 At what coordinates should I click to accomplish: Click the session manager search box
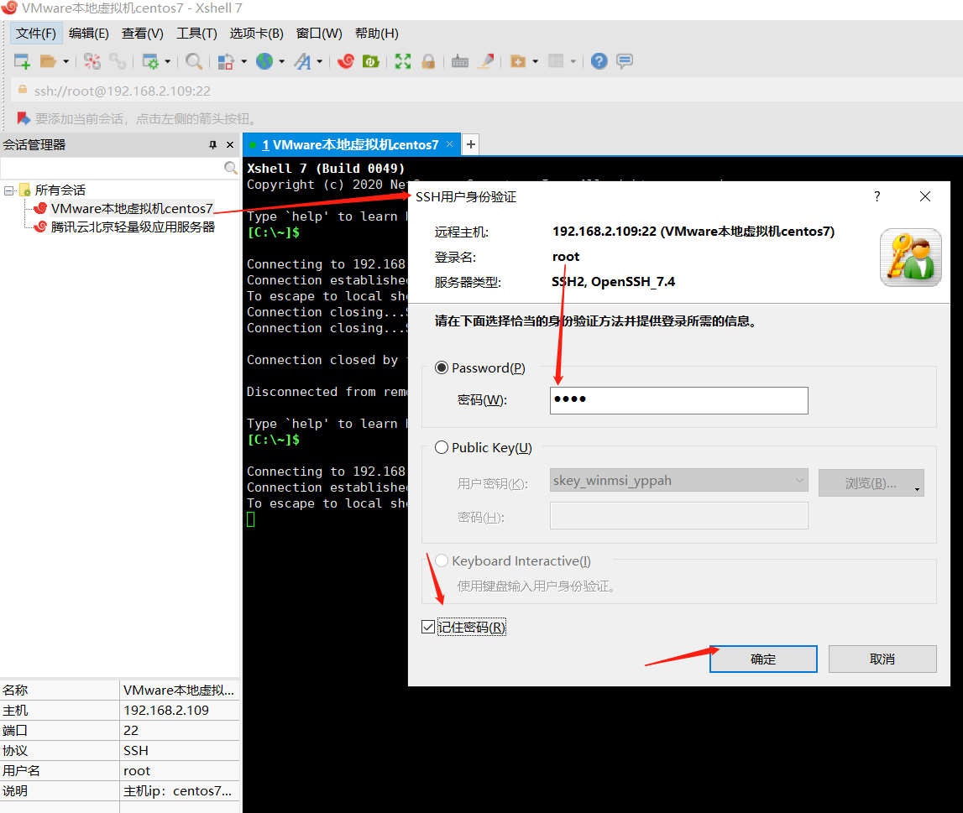(x=112, y=168)
